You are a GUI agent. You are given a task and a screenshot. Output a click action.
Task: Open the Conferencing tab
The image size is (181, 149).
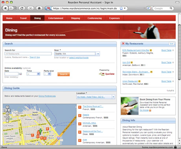pos(94,18)
